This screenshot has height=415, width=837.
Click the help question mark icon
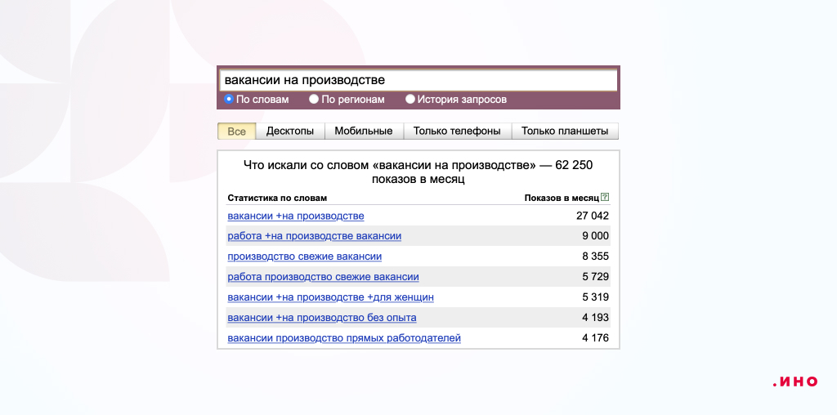tap(605, 198)
